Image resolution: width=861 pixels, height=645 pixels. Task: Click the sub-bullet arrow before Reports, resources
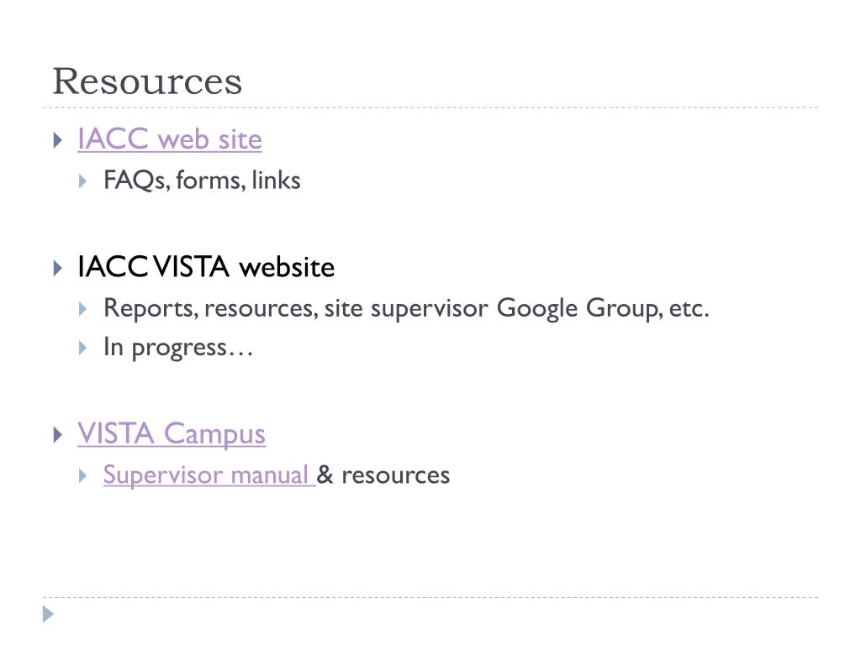pyautogui.click(x=83, y=309)
